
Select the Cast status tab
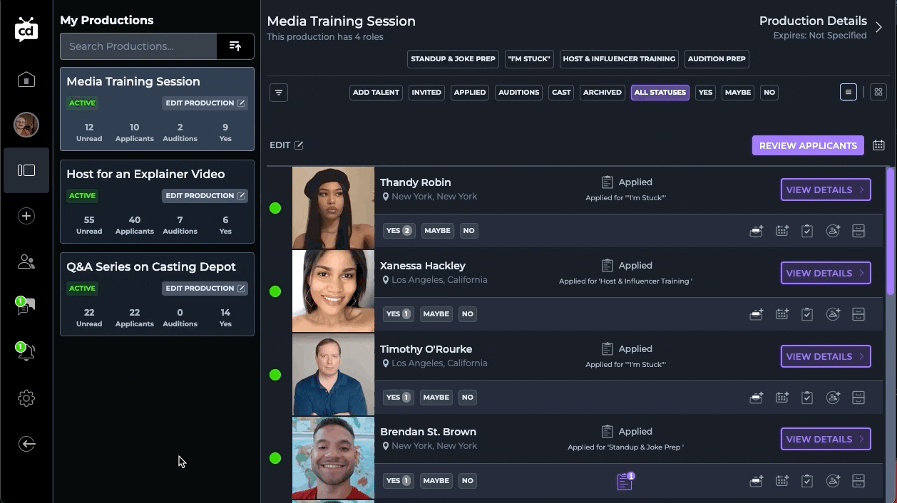pos(561,93)
